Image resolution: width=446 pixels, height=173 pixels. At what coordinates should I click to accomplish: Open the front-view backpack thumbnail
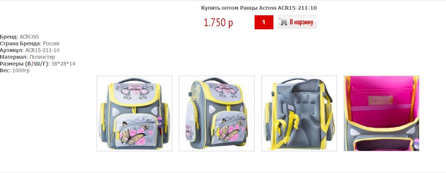134,113
